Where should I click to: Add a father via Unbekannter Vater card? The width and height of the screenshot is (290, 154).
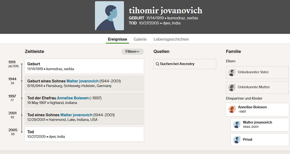tap(257, 72)
